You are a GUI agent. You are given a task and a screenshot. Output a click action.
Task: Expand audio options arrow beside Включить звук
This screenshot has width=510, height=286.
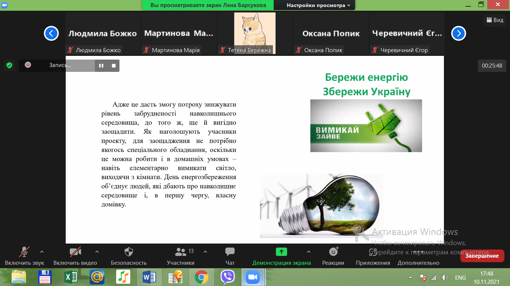point(41,251)
